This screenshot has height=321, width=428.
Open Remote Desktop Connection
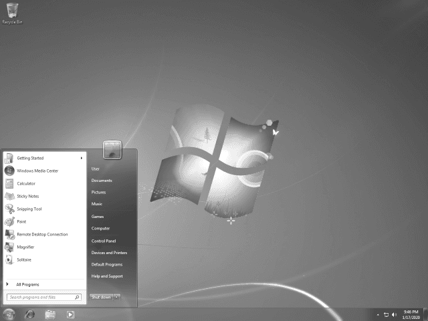pos(41,234)
